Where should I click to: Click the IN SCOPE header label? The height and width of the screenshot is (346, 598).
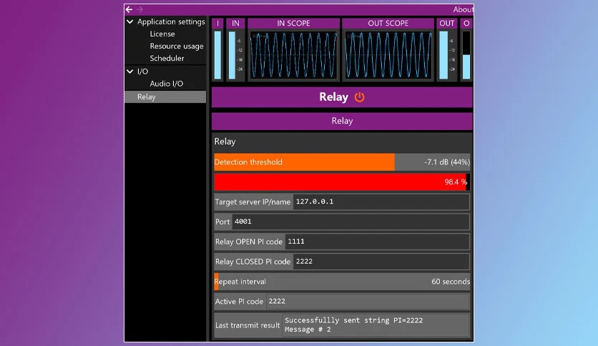[293, 24]
